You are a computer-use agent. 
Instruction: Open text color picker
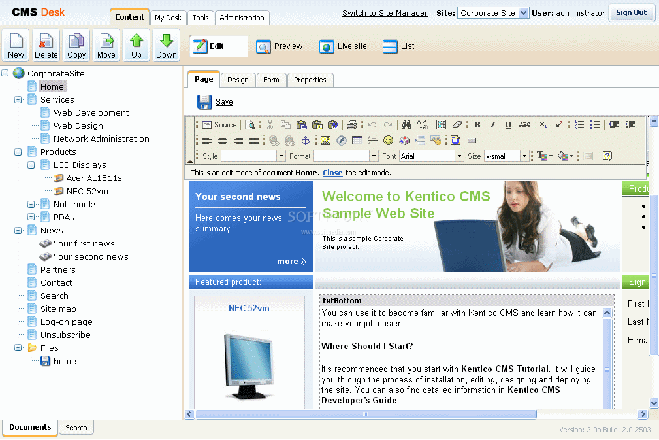click(x=545, y=156)
